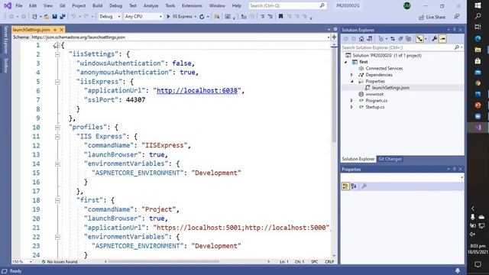489x275 pixels.
Task: Switch views icon in Solution Explorer toolbar
Action: coord(370,39)
